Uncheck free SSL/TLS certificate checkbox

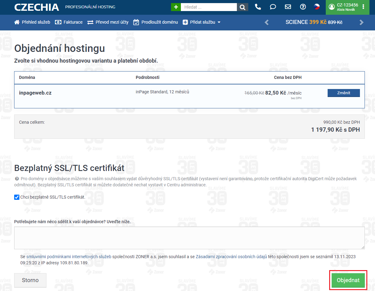(x=17, y=197)
